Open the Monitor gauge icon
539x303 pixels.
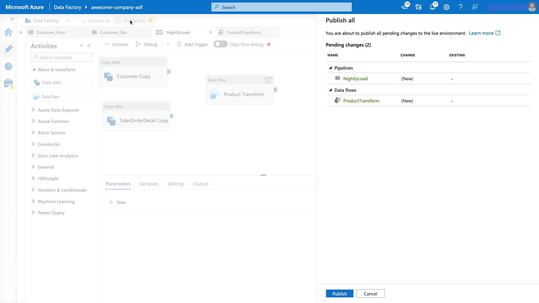pyautogui.click(x=8, y=66)
